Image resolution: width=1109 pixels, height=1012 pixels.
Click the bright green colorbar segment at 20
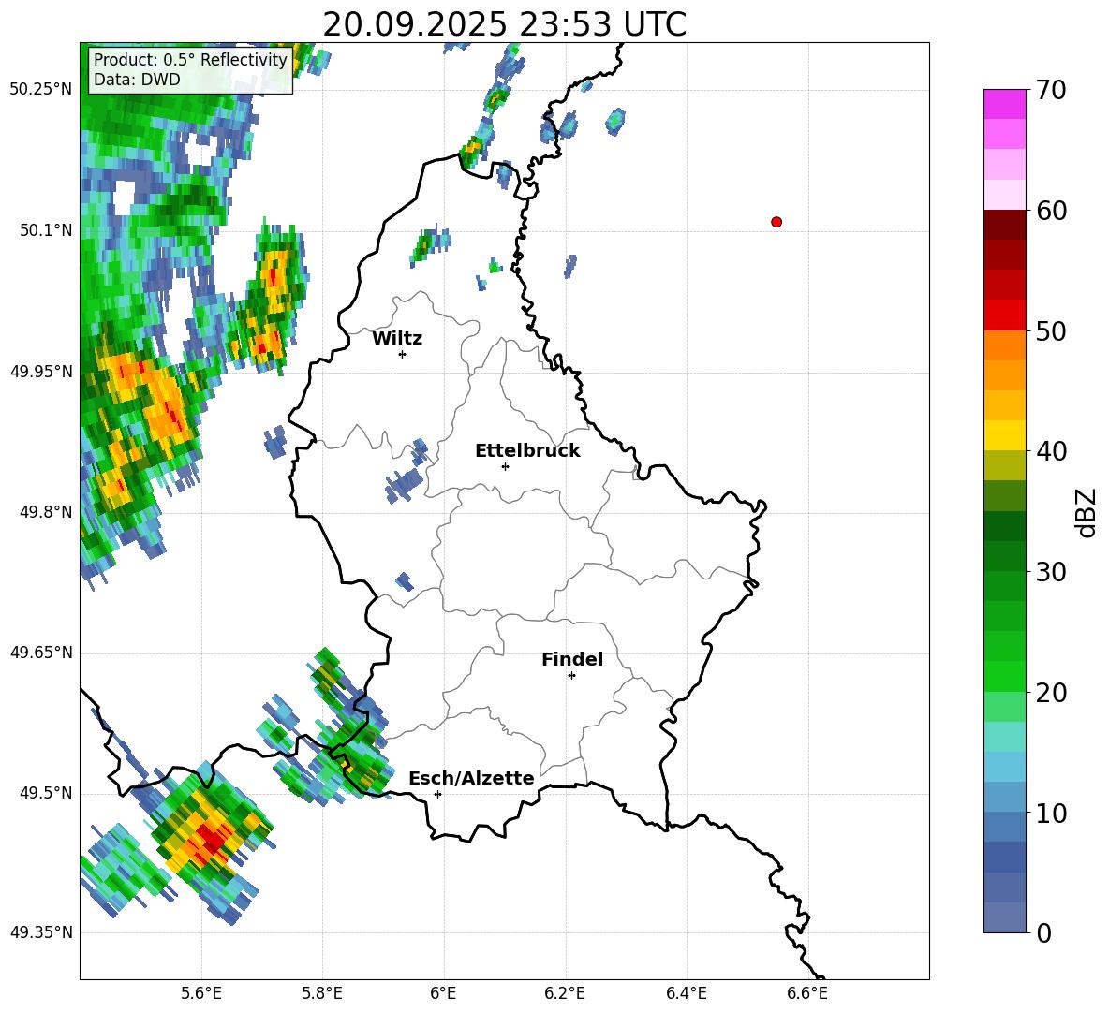point(1004,677)
